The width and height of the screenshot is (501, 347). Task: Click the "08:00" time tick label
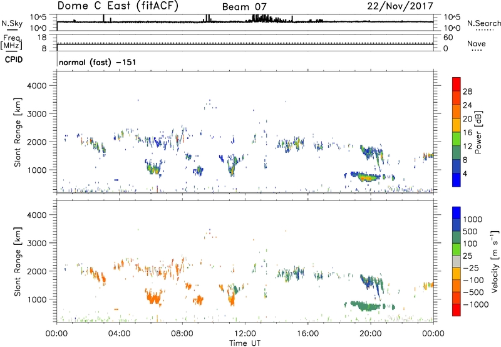[182, 334]
